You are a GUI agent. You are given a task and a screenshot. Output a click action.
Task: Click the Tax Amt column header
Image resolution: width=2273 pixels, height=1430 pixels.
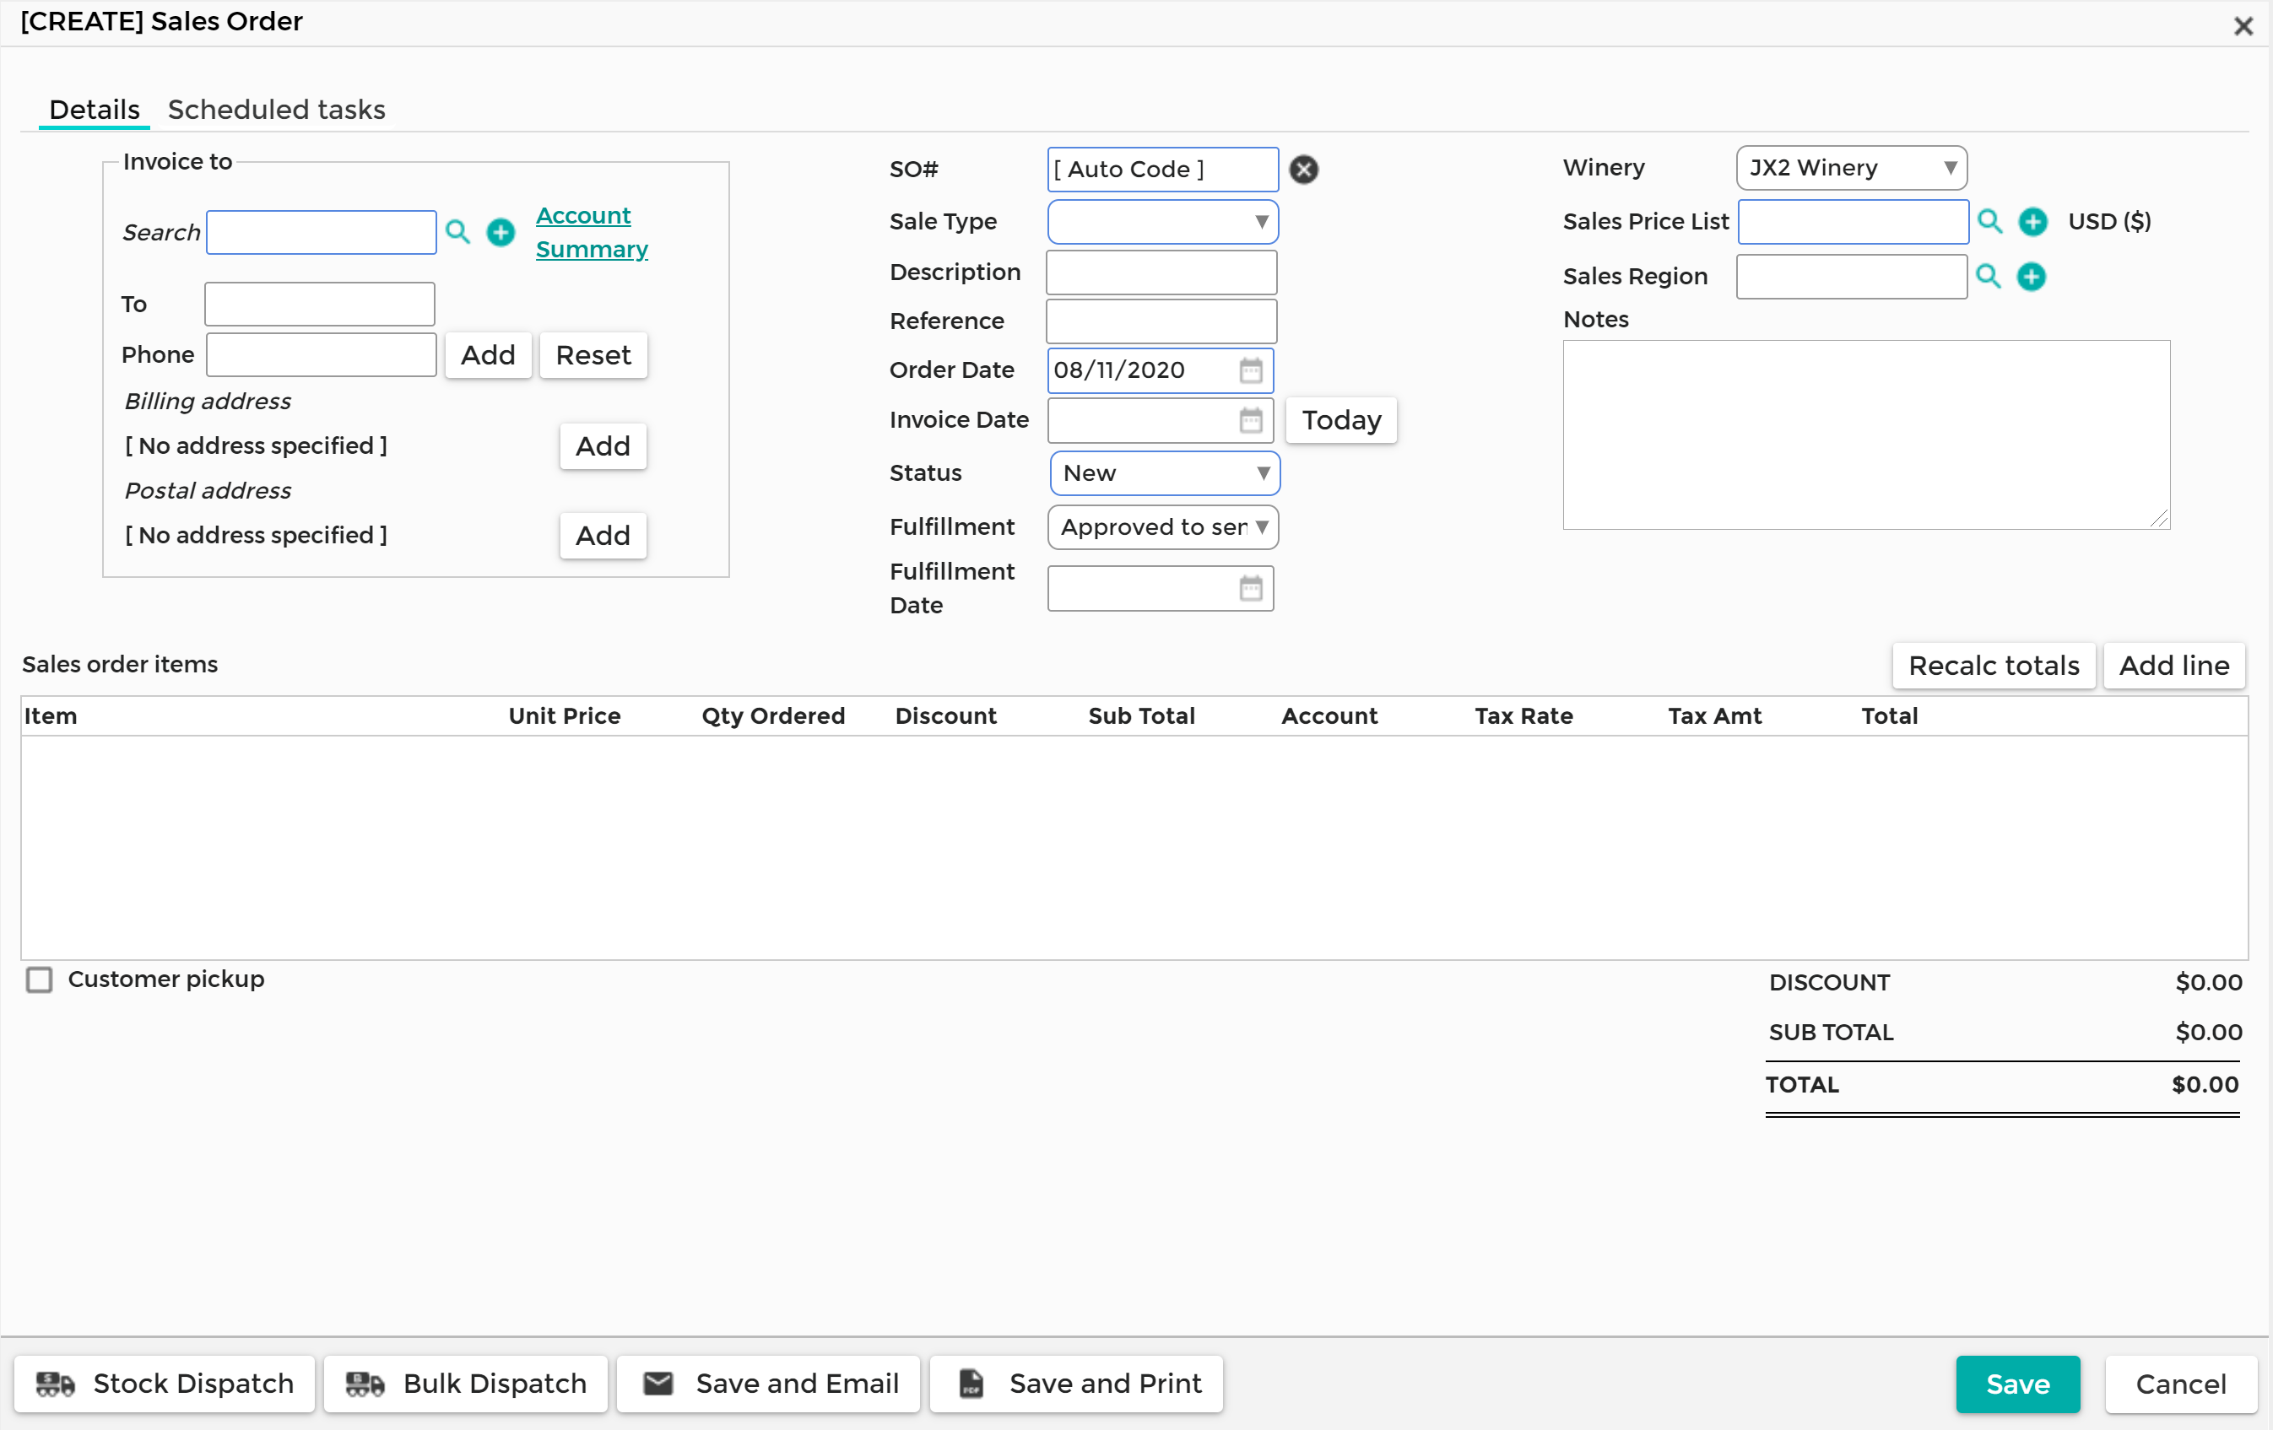coord(1714,716)
